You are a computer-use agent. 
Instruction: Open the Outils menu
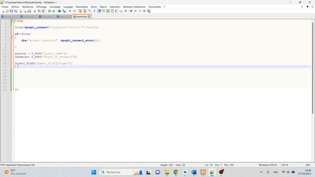(x=94, y=7)
